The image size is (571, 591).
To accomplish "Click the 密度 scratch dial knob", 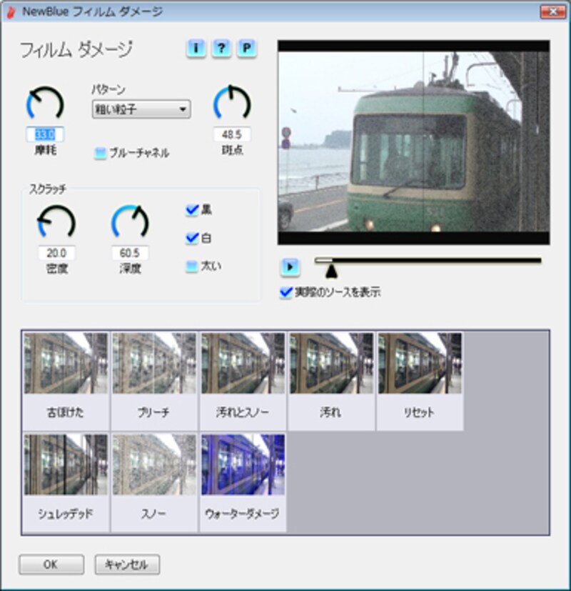I will pyautogui.click(x=56, y=222).
